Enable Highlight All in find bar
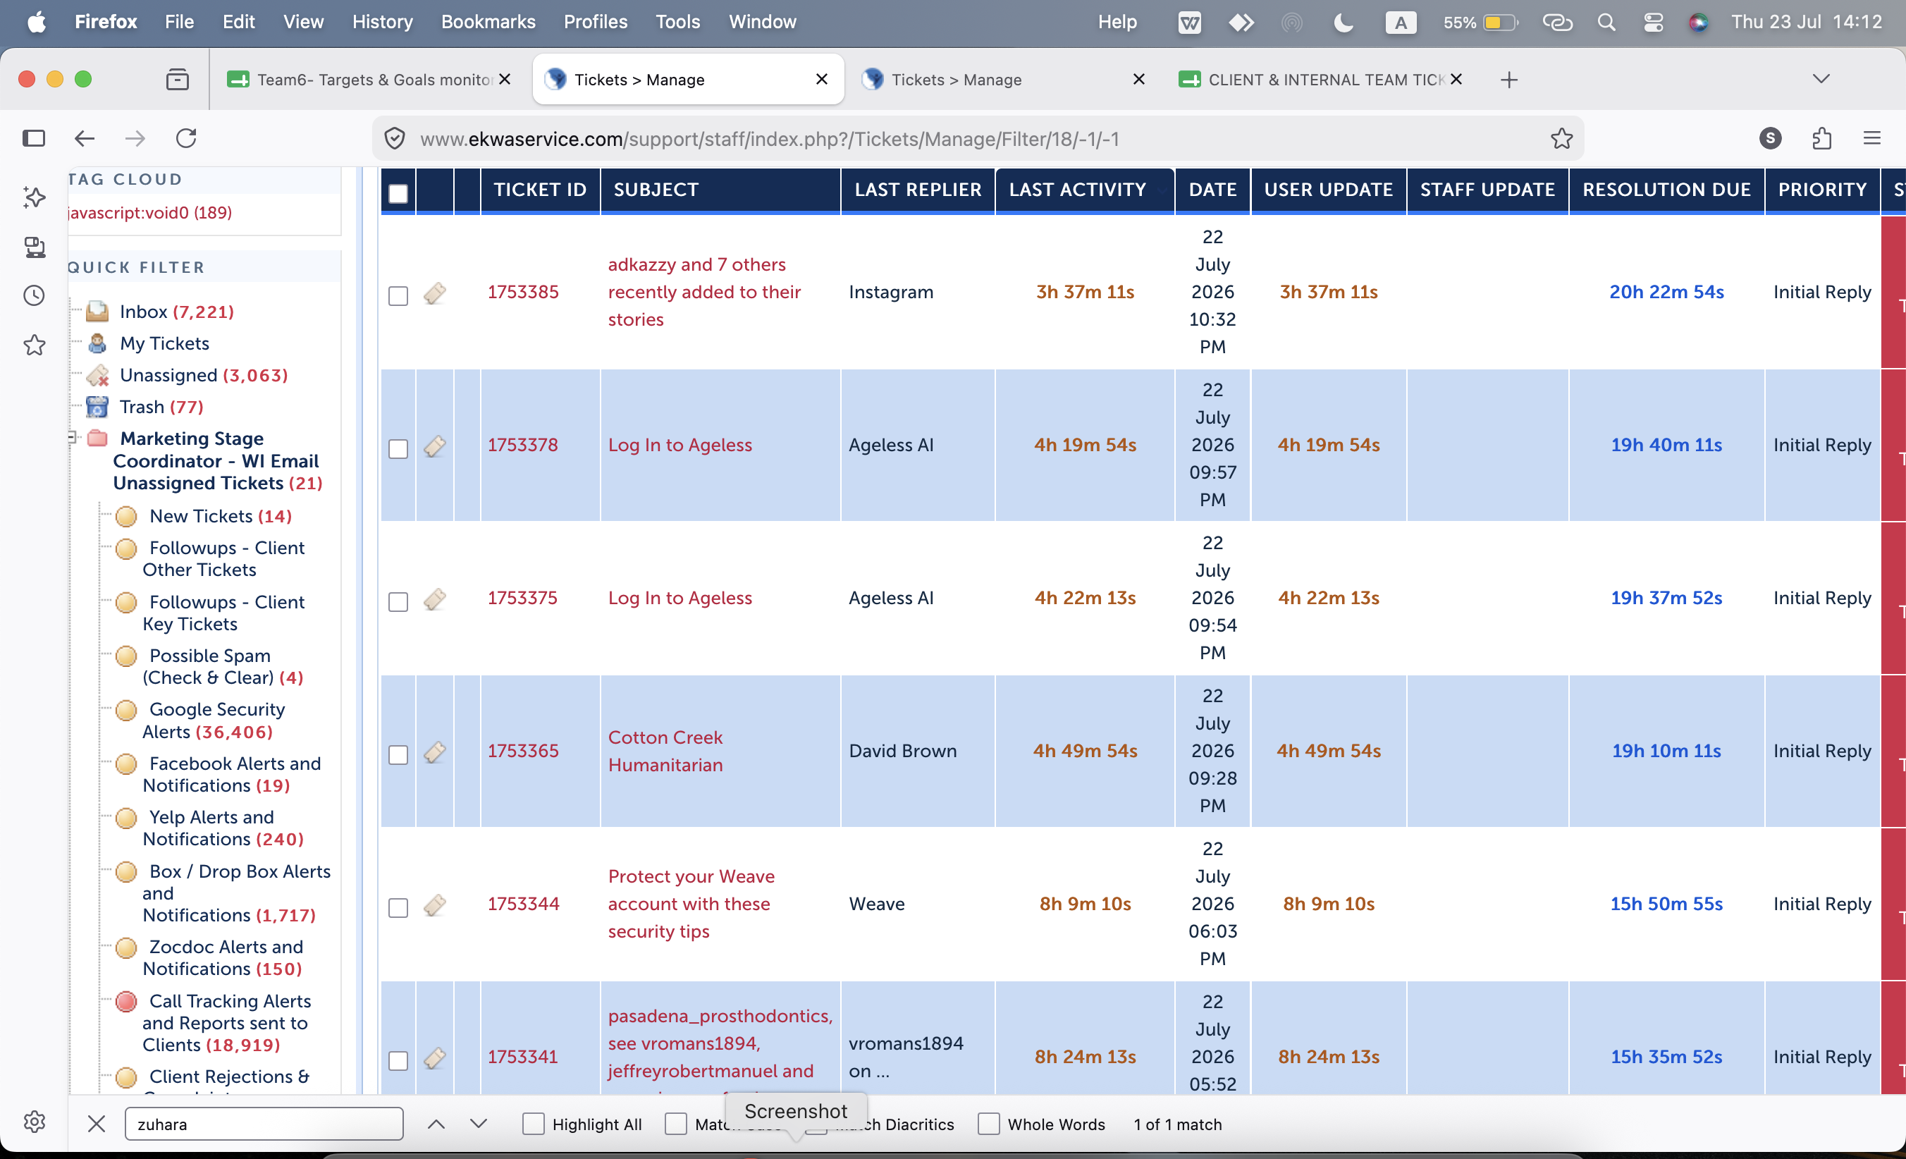Image resolution: width=1906 pixels, height=1159 pixels. [x=533, y=1124]
